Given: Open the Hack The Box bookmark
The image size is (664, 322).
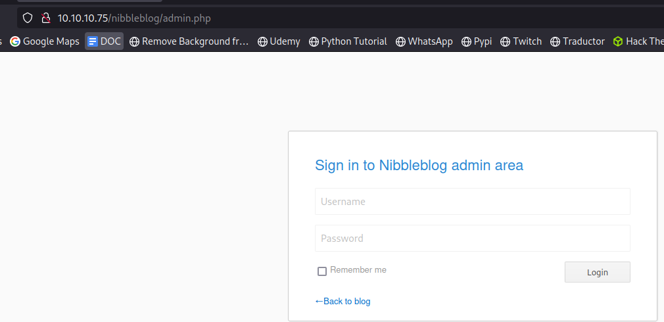Looking at the screenshot, I should tap(638, 41).
